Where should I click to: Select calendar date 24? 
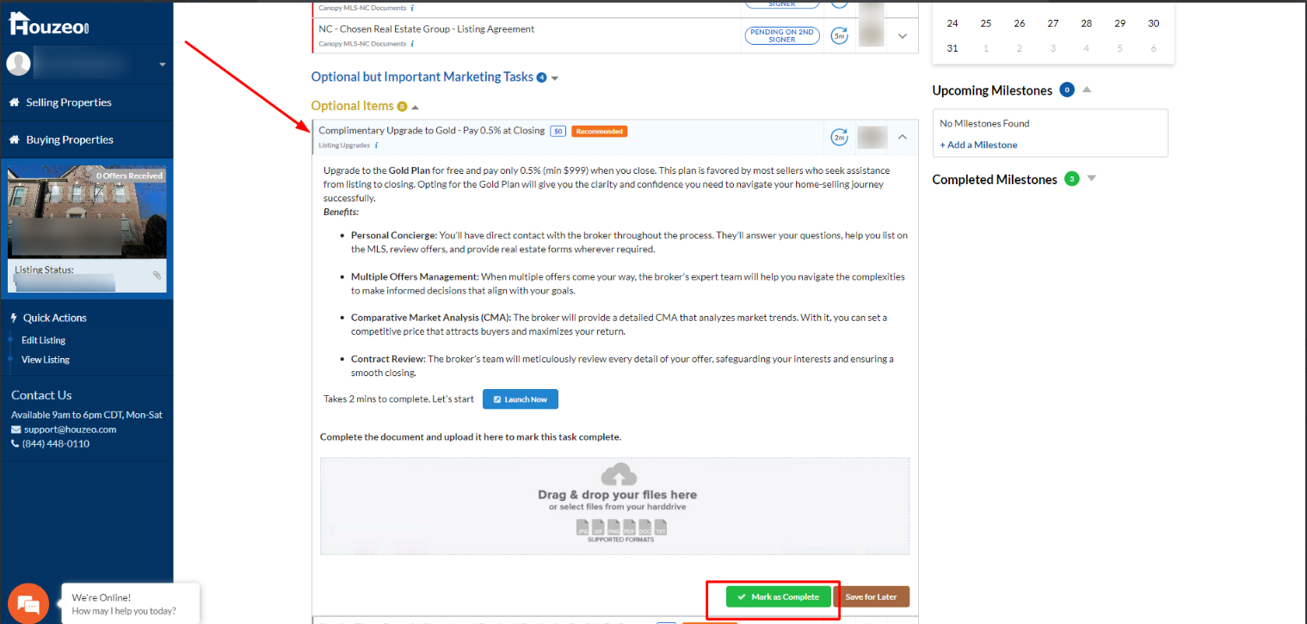953,23
